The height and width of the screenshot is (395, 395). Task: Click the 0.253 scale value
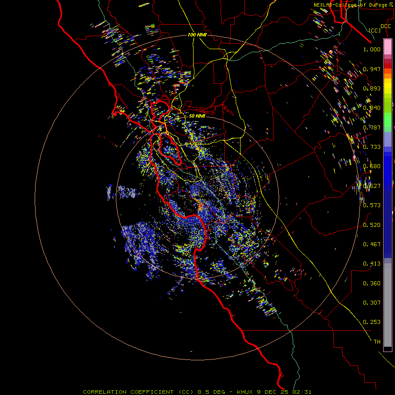[372, 322]
